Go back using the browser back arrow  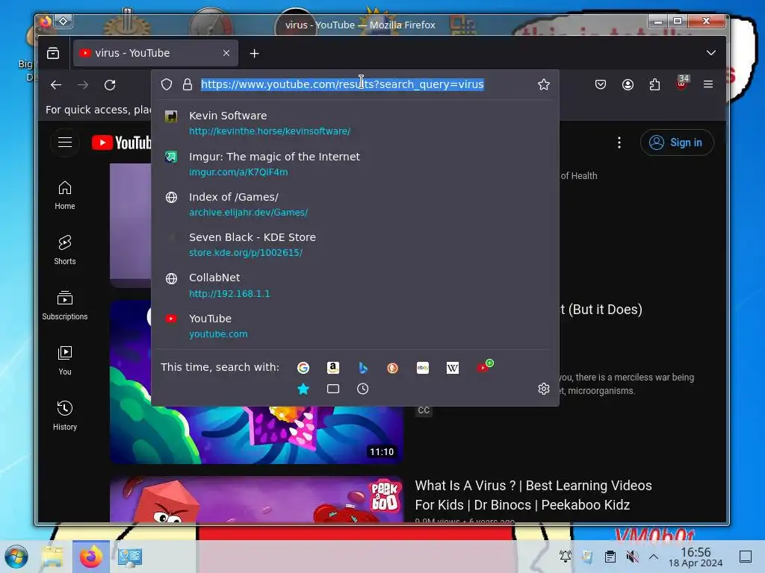coord(56,85)
